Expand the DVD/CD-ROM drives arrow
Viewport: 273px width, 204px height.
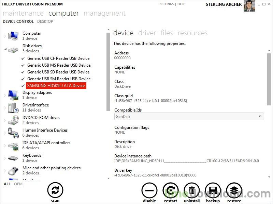(5, 120)
